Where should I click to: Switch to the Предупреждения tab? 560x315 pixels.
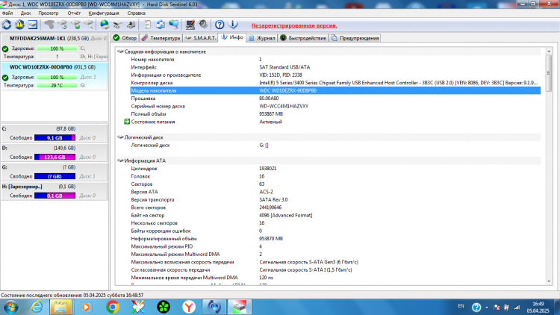coord(355,38)
